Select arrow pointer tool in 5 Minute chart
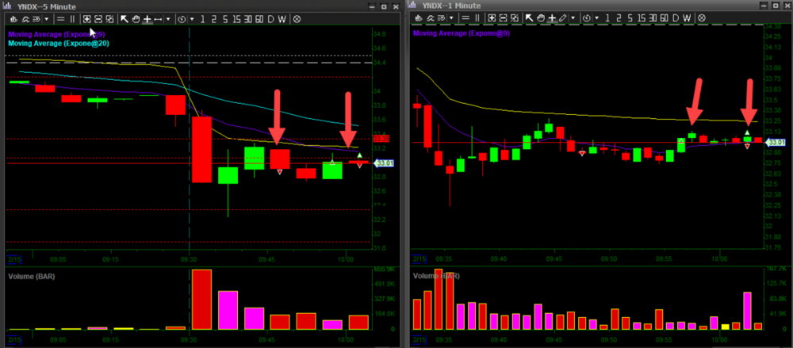Screen dimensions: 793x348 click(x=125, y=18)
